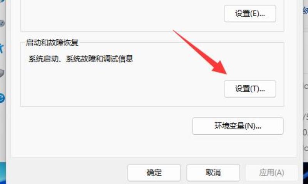Open Accessibility via blue person sidebar icon
This screenshot has width=308, height=184.
2,48
